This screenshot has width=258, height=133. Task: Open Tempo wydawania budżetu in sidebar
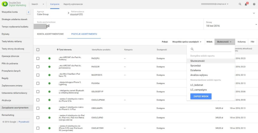click(x=15, y=27)
